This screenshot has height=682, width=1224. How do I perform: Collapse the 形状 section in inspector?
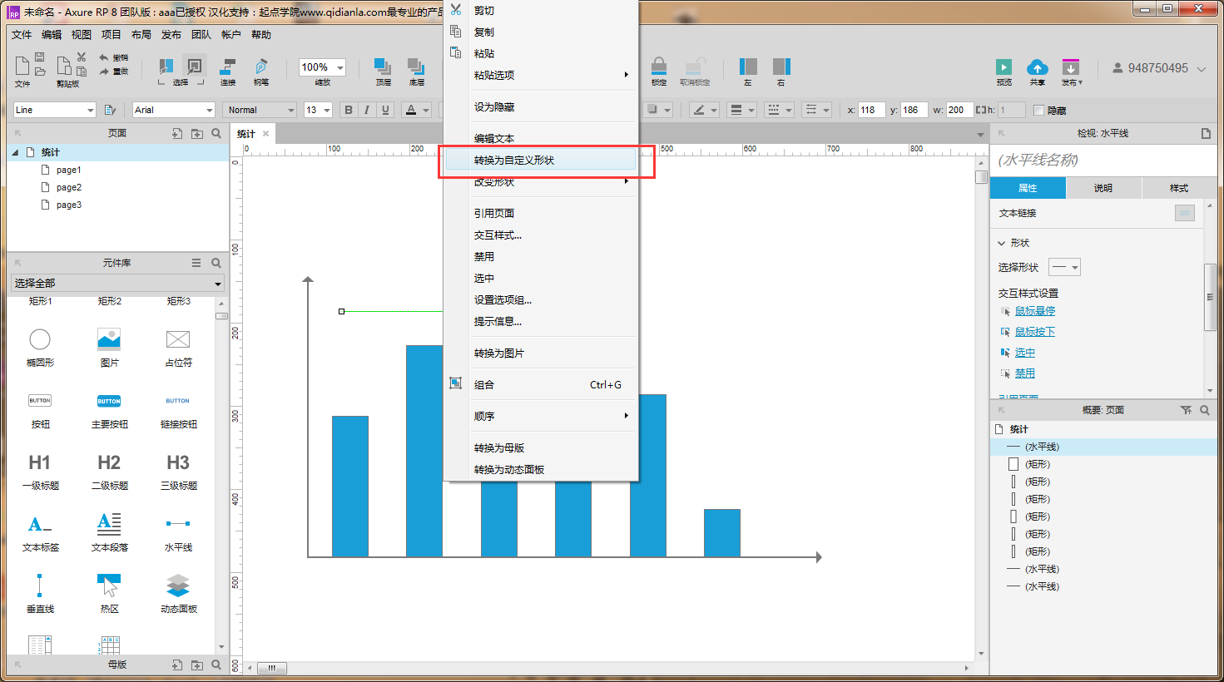point(1002,243)
